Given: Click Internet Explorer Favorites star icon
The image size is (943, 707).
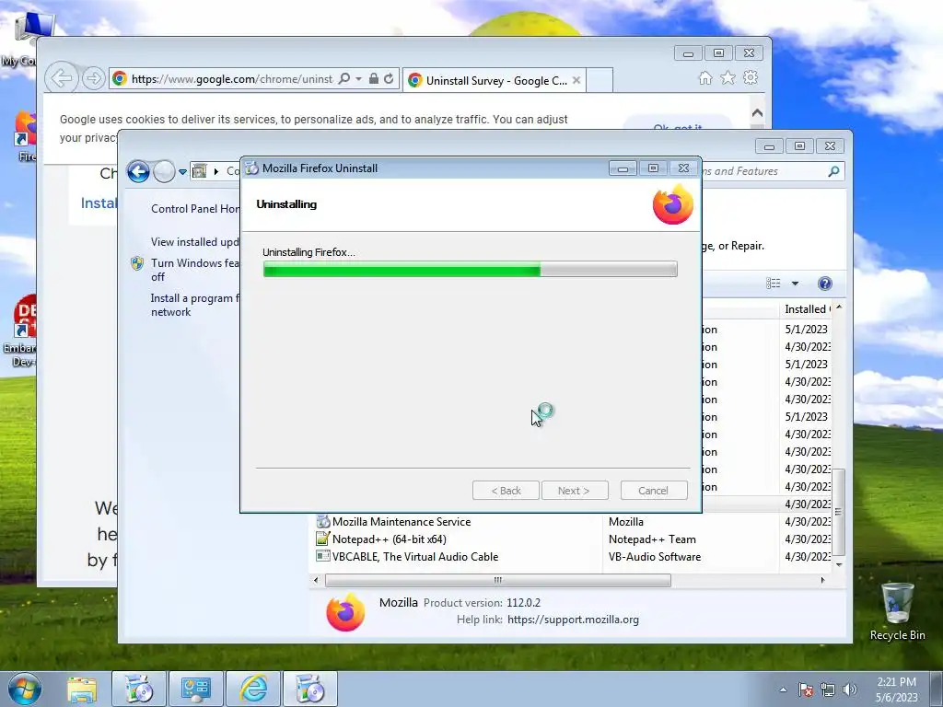Looking at the screenshot, I should (x=728, y=78).
